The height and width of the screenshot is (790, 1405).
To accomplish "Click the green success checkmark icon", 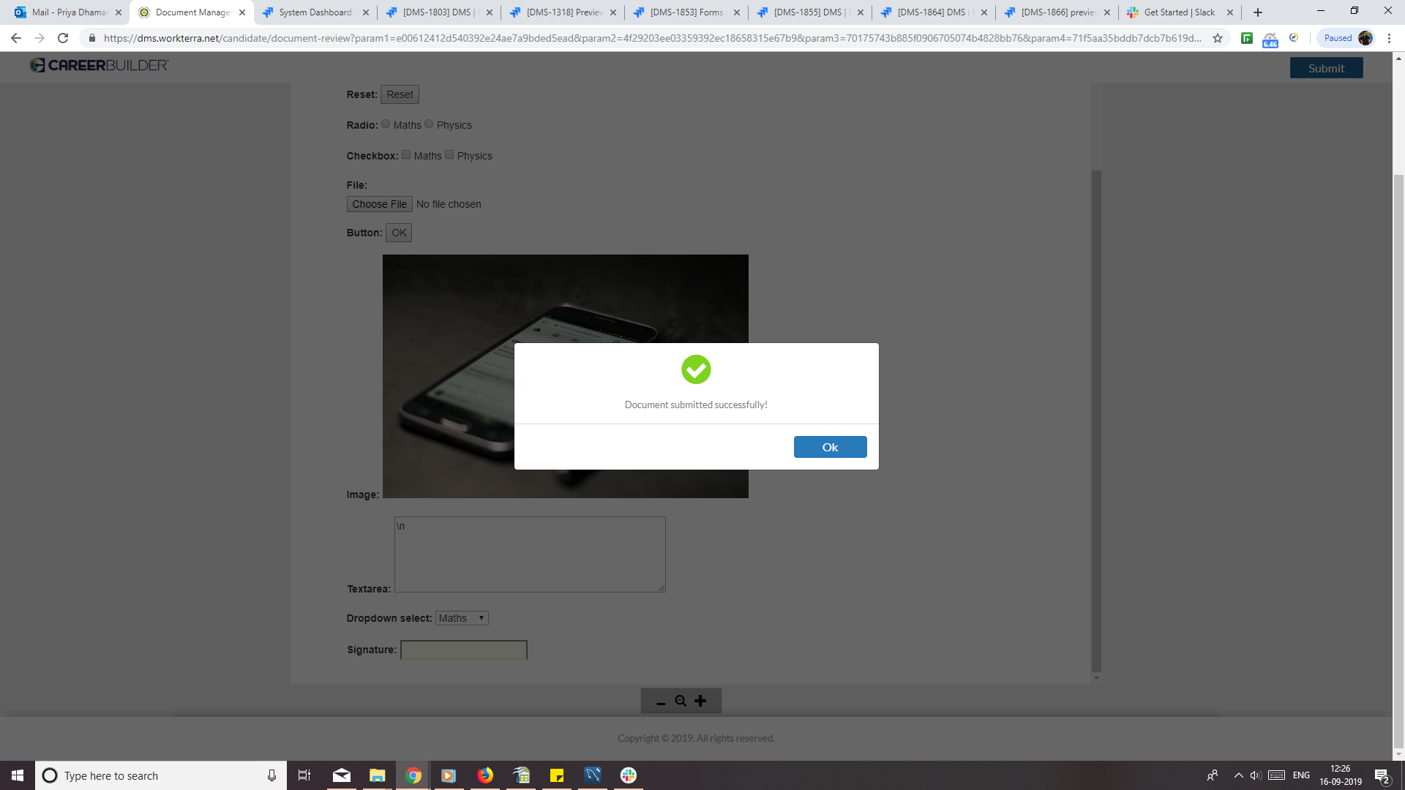I will (x=696, y=369).
